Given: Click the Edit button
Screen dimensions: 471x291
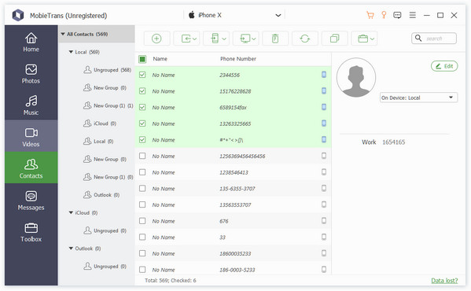Looking at the screenshot, I should pyautogui.click(x=444, y=66).
